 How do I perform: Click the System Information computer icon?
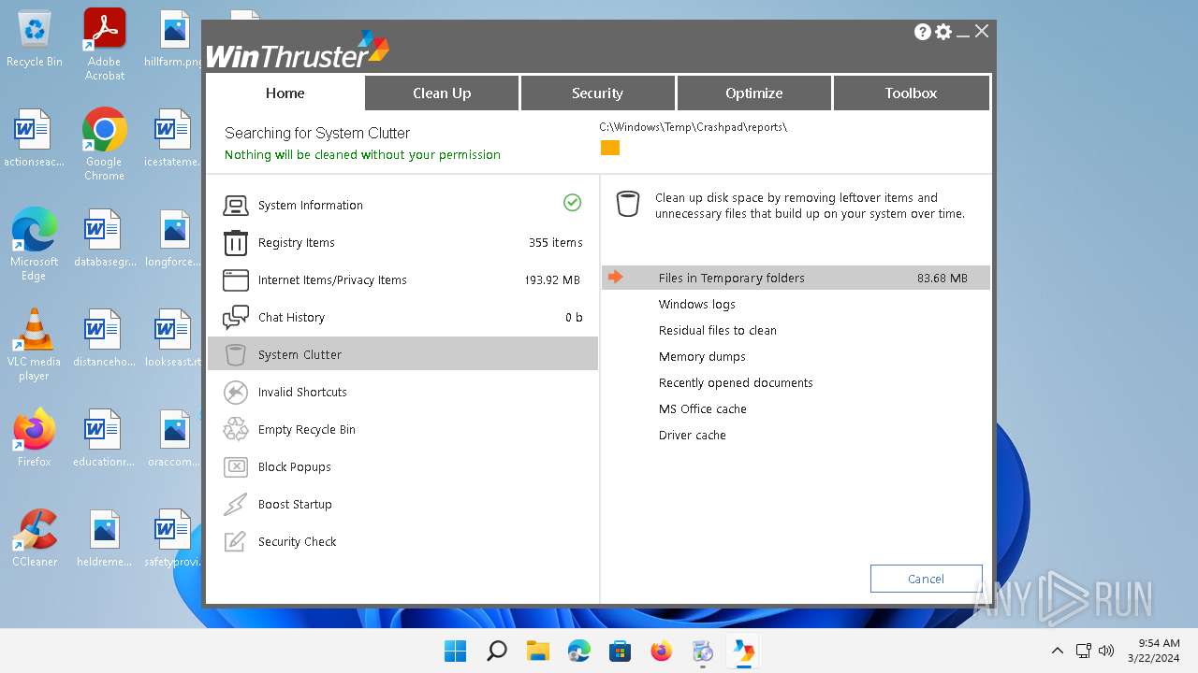(x=236, y=206)
